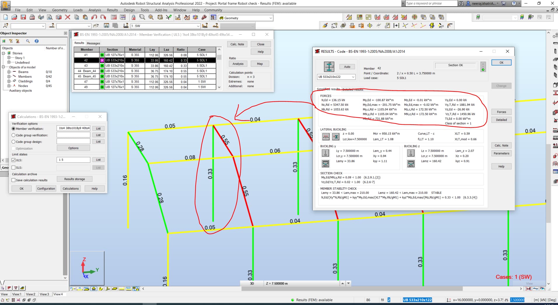Select member 43 row in results table
Viewport: 558px width, 305px height.
click(145, 66)
